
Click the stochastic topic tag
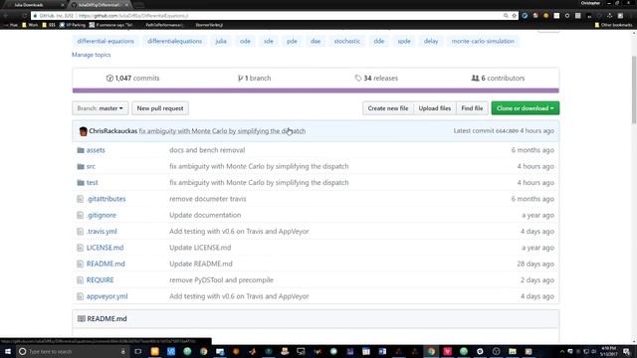[347, 41]
